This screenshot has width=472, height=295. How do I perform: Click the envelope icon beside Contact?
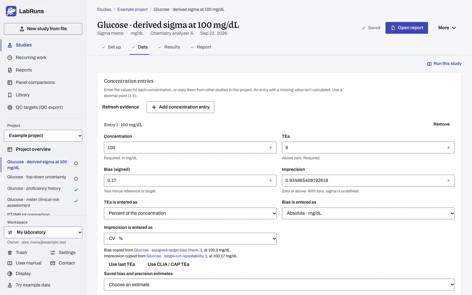(53, 263)
